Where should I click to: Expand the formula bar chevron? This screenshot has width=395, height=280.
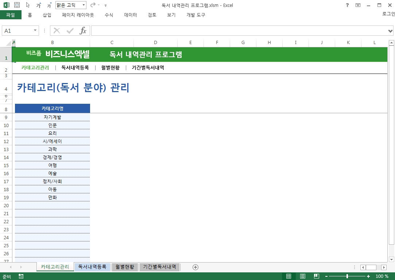390,31
